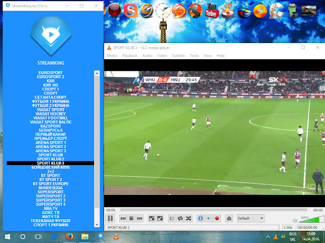325x243 pixels.
Task: Open the Help menu in VLC
Action: click(220, 56)
